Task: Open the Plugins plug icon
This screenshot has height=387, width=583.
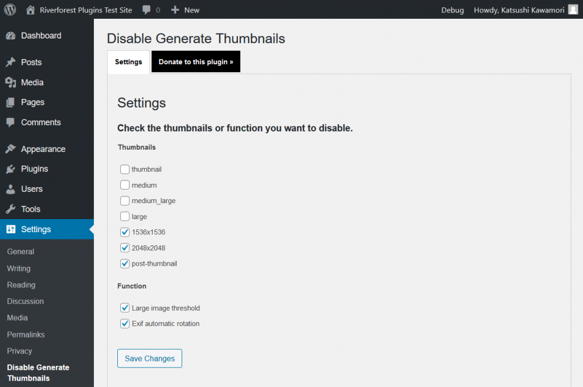Action: tap(10, 169)
